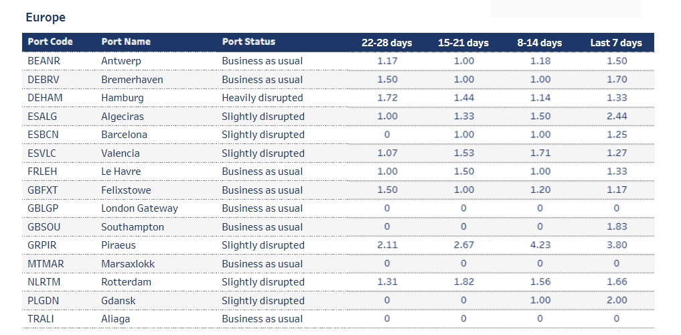Click the 8-14 days column header
681x335 pixels.
point(540,43)
